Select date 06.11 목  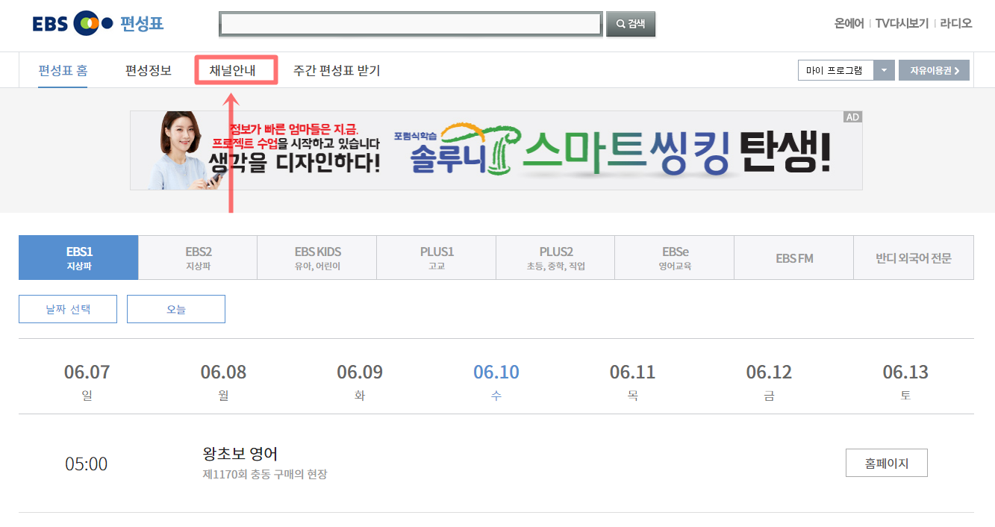[x=632, y=382]
